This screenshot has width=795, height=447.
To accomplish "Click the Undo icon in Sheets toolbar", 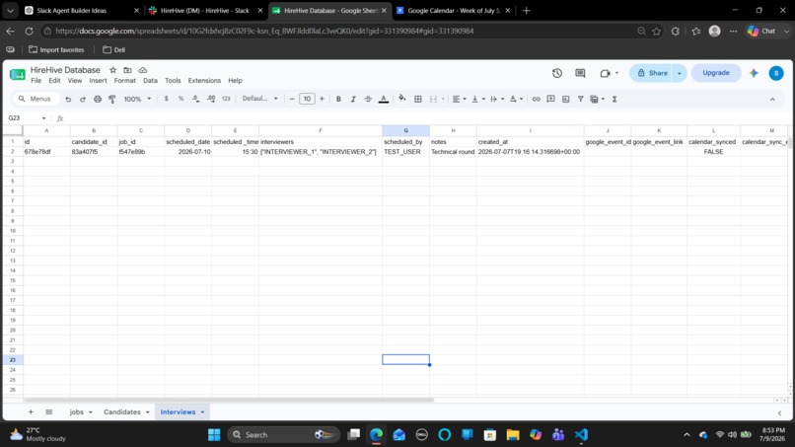I will click(68, 99).
